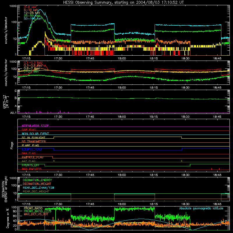Click the 0.8-7 MeV legend label
Viewport: 233px width, 233px height.
[x=32, y=68]
